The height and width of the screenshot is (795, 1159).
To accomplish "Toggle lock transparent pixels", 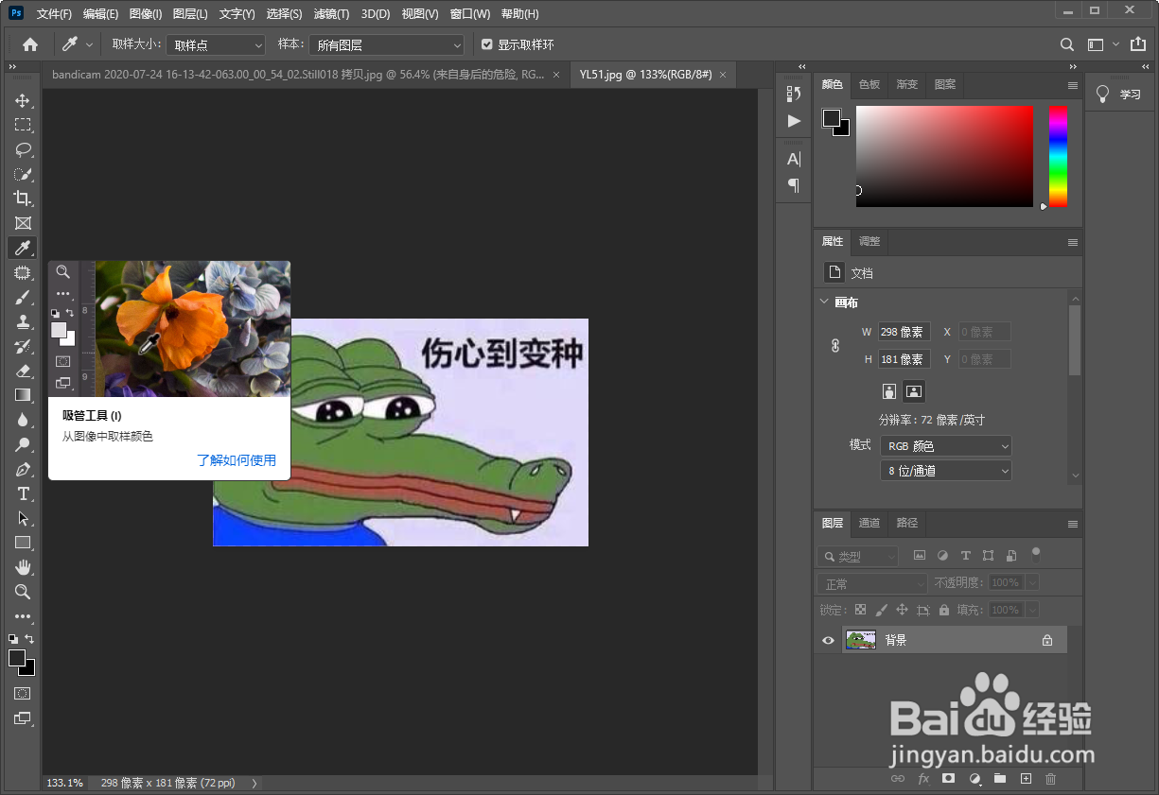I will [860, 610].
